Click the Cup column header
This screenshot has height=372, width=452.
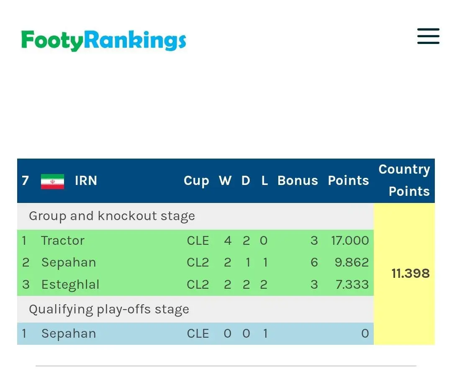click(x=196, y=181)
